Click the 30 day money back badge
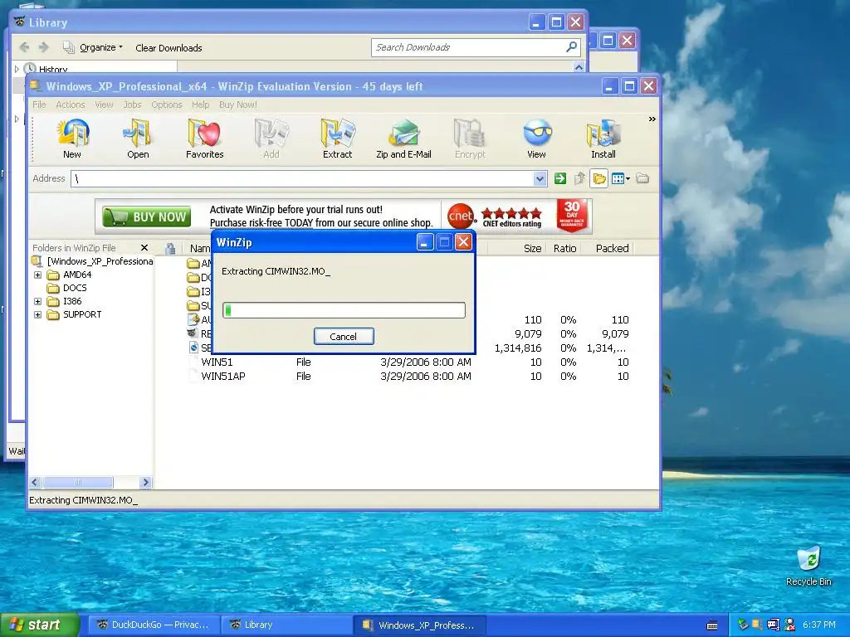The width and height of the screenshot is (850, 637). tap(572, 216)
